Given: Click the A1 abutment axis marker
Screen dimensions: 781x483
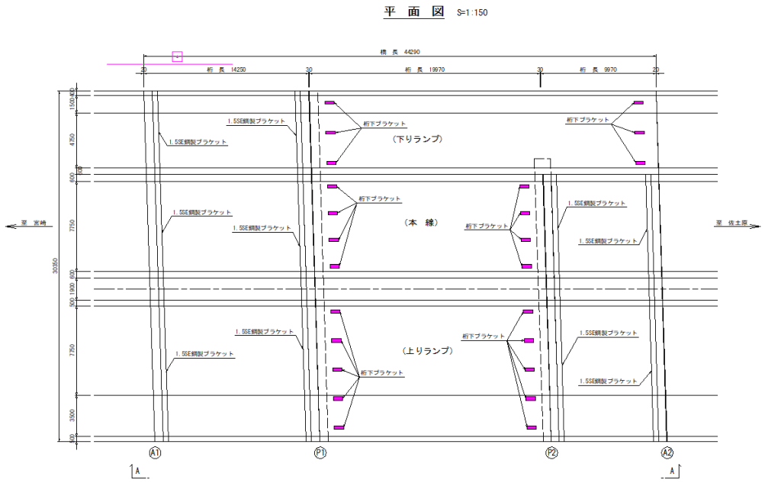Looking at the screenshot, I should 156,452.
